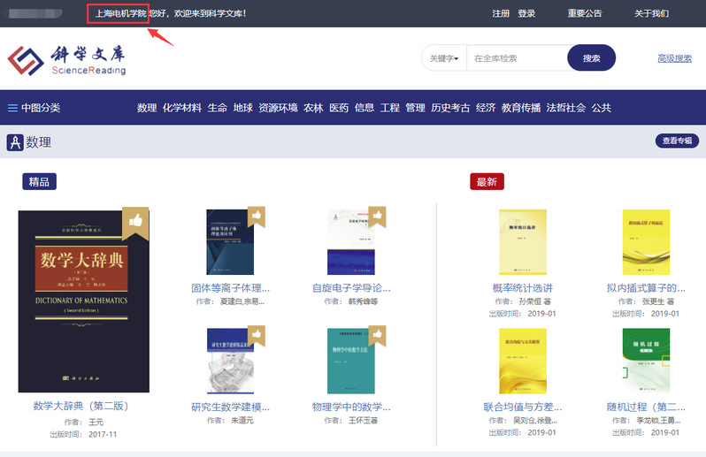Open the 资源环境 category
The image size is (706, 457).
point(279,108)
